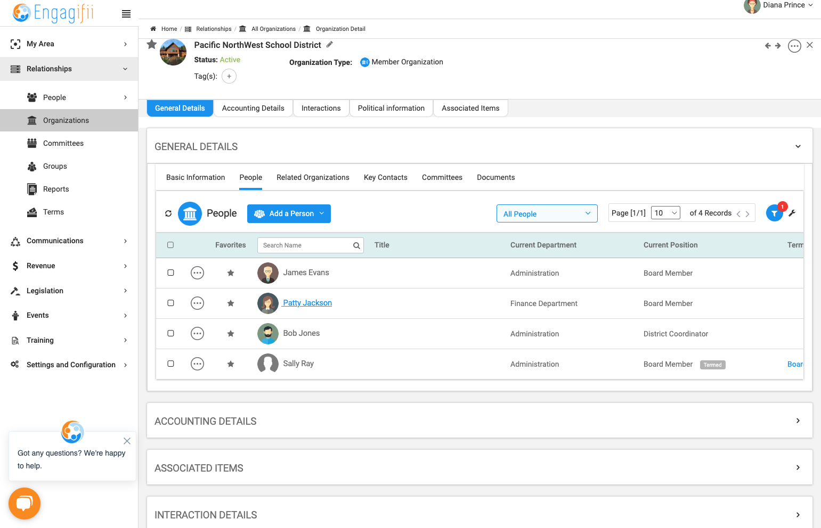Click the Add a Person button

(289, 213)
